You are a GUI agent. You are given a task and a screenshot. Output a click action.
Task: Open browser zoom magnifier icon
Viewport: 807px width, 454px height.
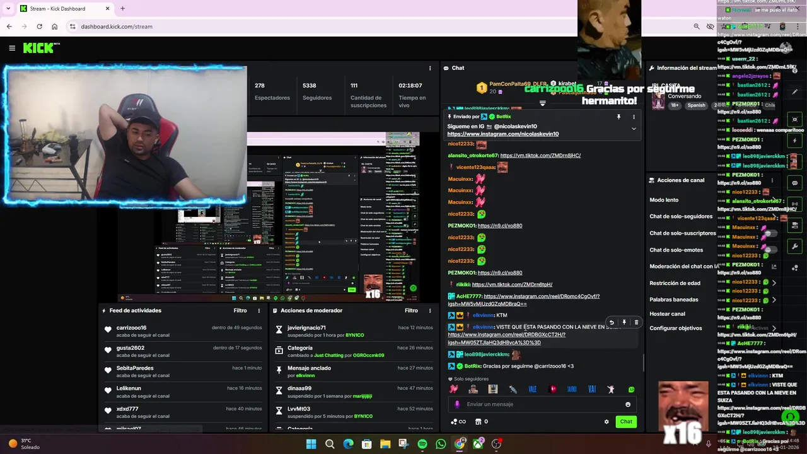coord(697,26)
